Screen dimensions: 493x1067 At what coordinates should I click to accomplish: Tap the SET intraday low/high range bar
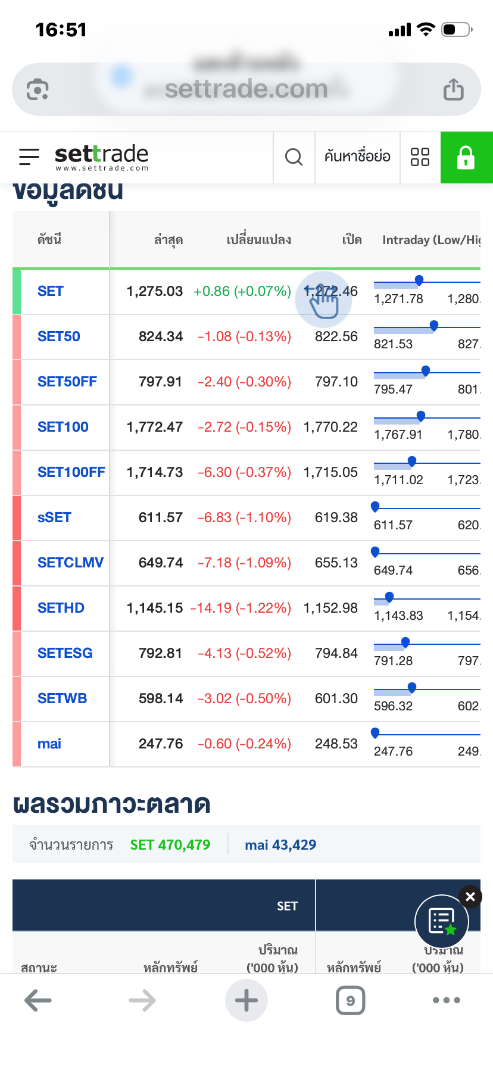tap(426, 282)
